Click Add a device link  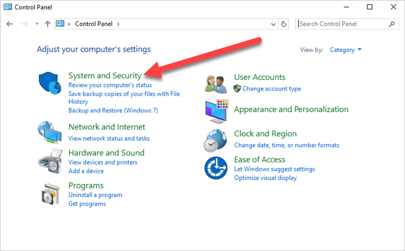[86, 171]
